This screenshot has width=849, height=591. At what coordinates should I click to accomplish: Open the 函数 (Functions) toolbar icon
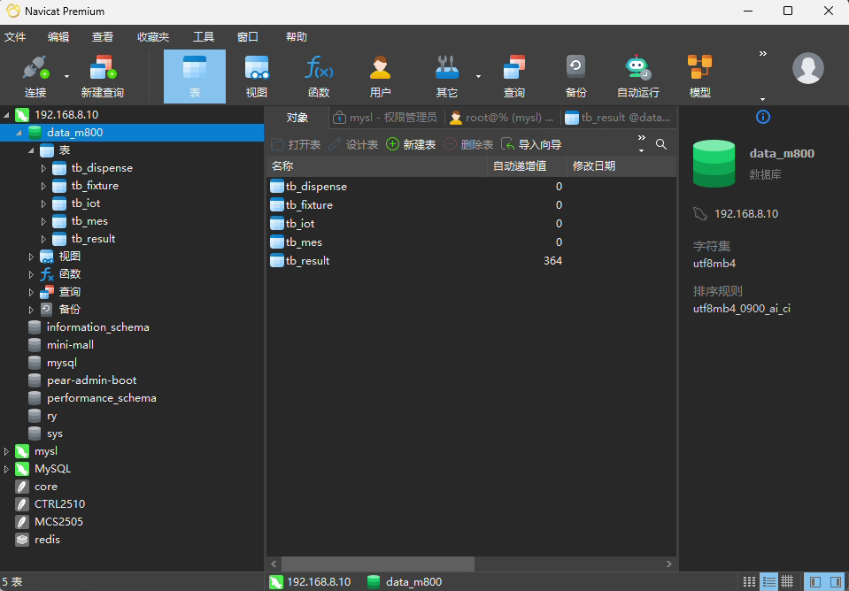point(319,75)
